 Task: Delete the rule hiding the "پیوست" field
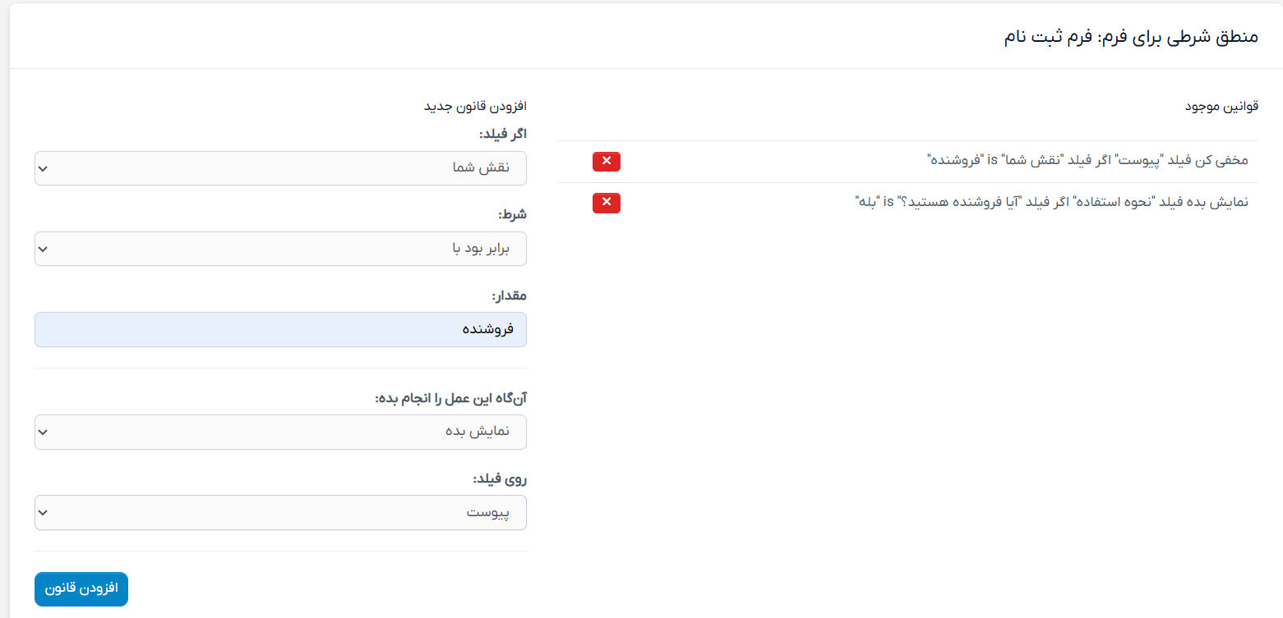(x=606, y=162)
